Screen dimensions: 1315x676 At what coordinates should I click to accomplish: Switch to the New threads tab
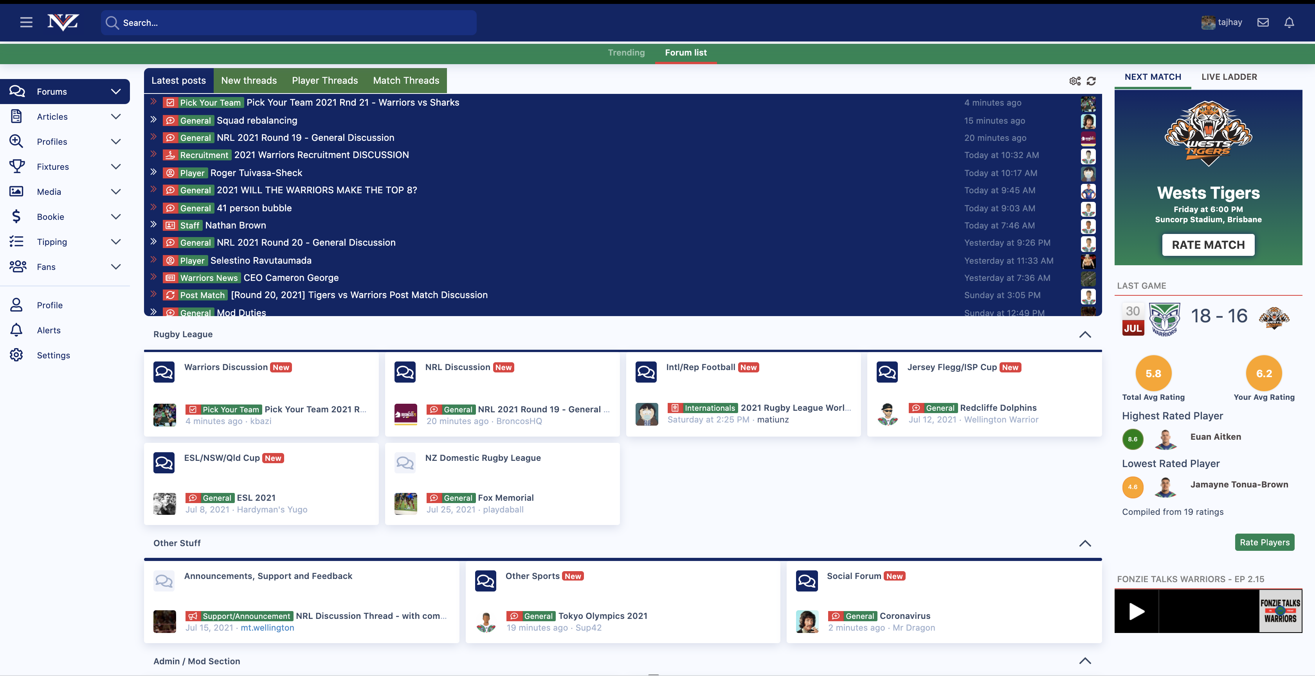(x=249, y=81)
